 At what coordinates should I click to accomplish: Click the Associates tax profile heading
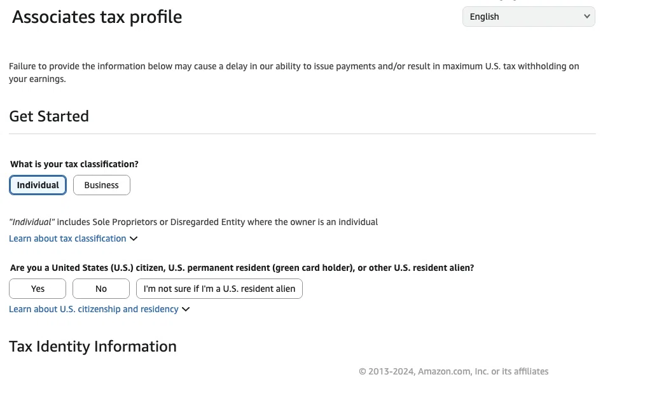click(97, 17)
